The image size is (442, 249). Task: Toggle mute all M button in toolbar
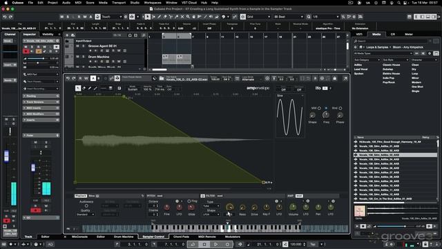click(x=62, y=17)
